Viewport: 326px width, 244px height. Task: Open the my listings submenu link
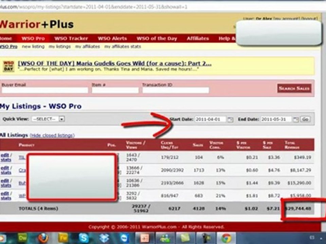[x=60, y=46]
